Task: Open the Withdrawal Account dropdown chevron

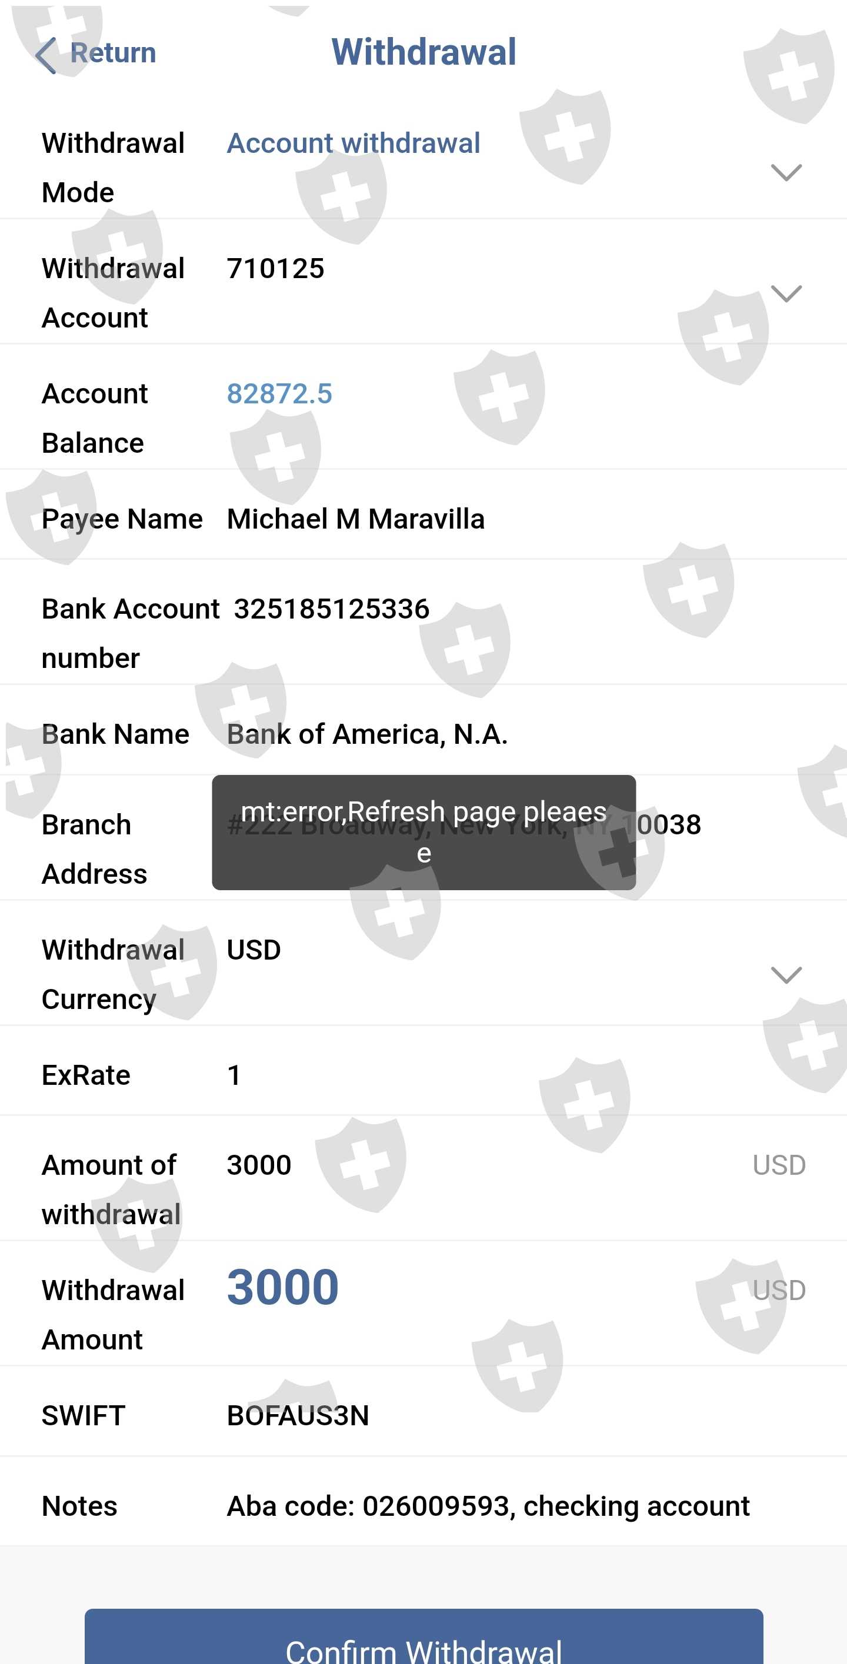Action: (786, 293)
